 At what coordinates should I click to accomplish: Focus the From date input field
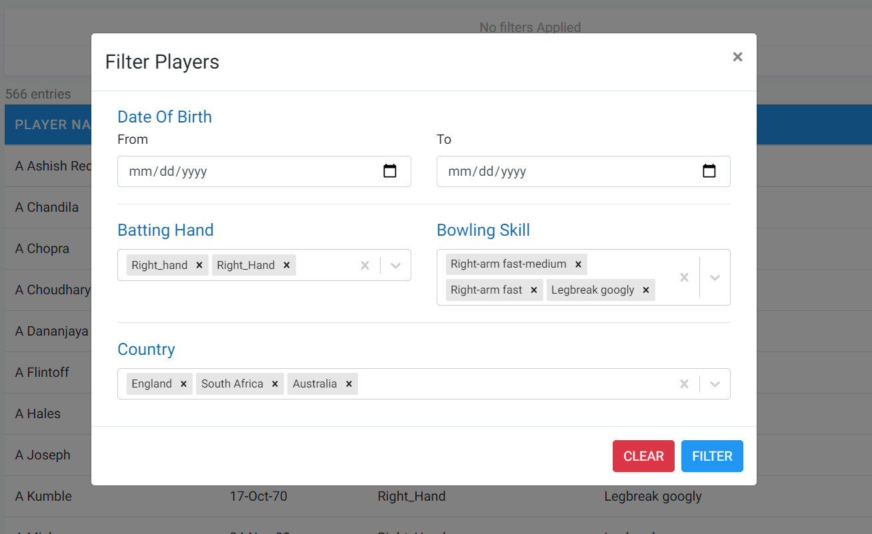pyautogui.click(x=264, y=171)
